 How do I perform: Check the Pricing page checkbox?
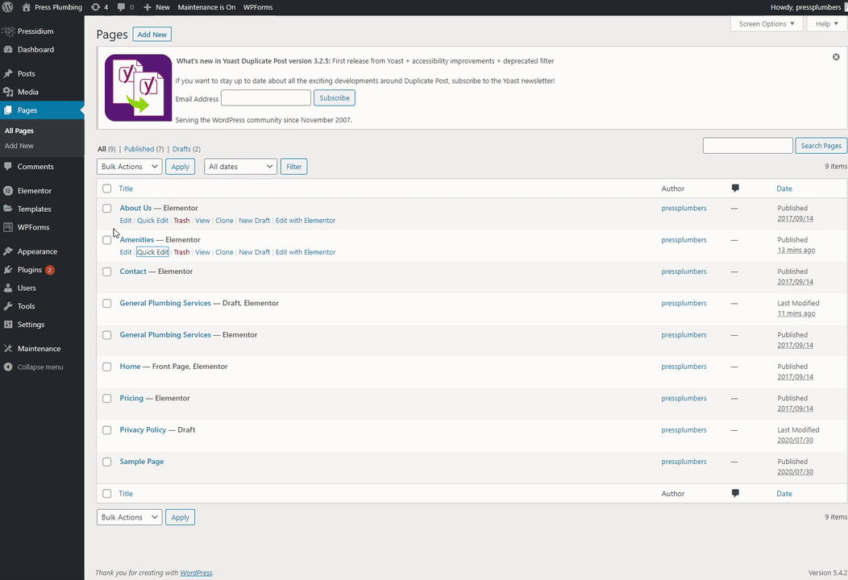[107, 399]
